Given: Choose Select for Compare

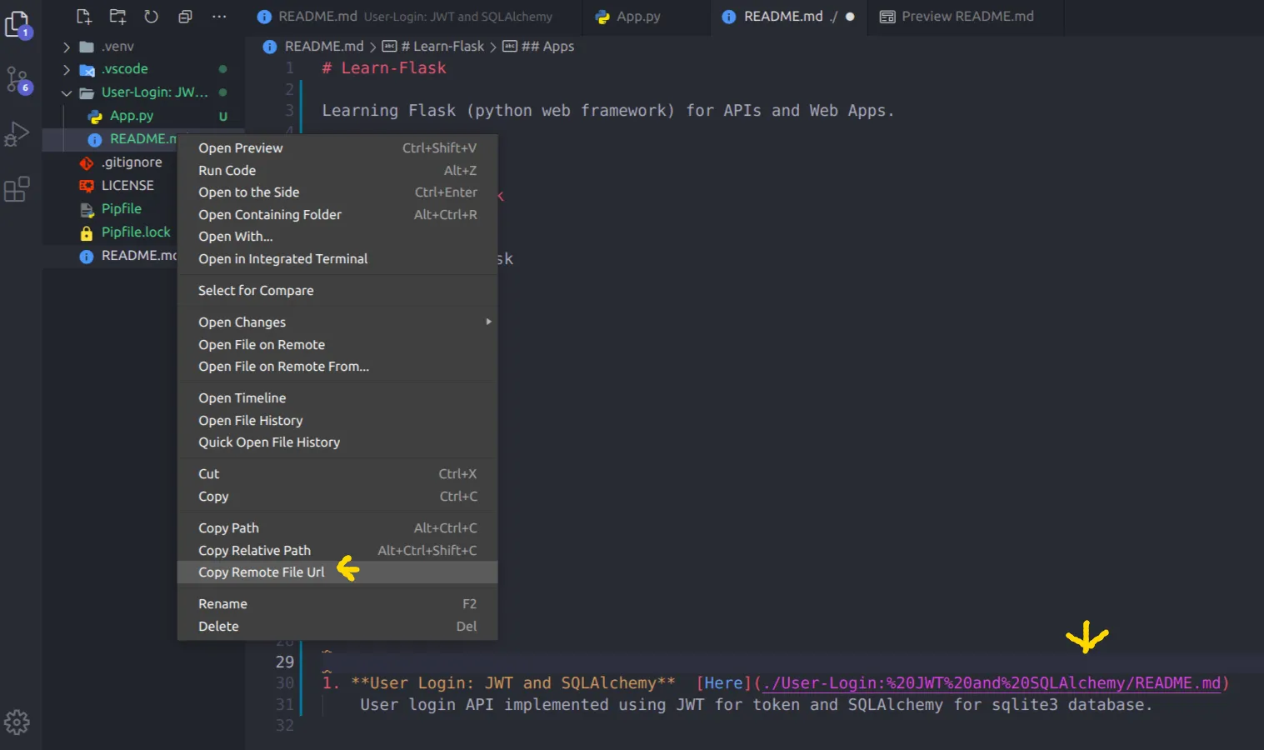Looking at the screenshot, I should click(x=337, y=291).
